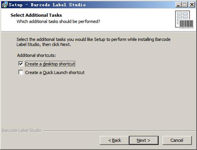The width and height of the screenshot is (197, 150).
Task: Click the 'Setup - Barcode Label Studio' title bar
Action: click(91, 5)
